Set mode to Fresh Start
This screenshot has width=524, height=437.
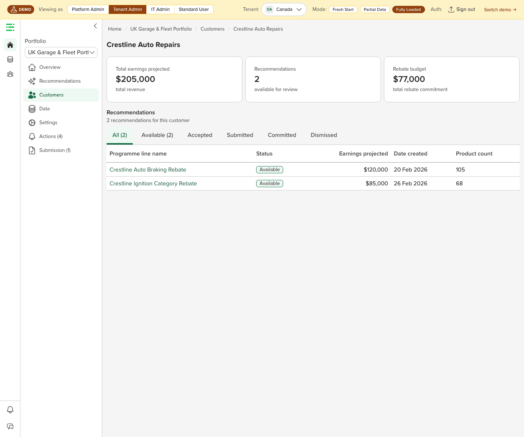(x=343, y=9)
